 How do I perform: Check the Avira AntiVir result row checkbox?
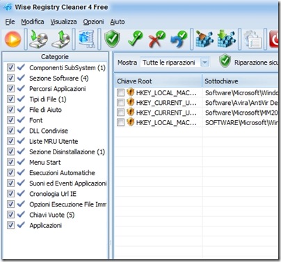(x=120, y=103)
